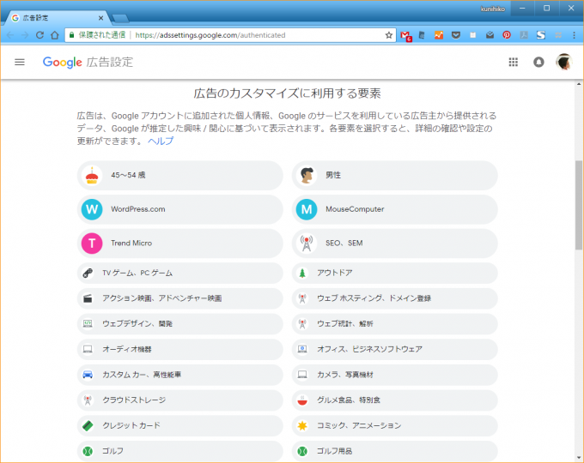Click the movie clapperboard icon
Viewport: 584px width, 463px height.
pyautogui.click(x=88, y=298)
